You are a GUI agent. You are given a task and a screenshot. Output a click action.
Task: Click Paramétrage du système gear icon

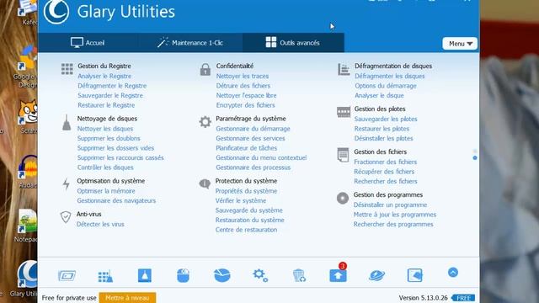[205, 121]
